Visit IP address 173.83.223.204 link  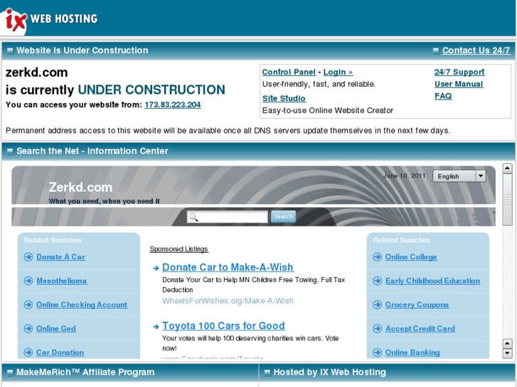coord(173,104)
